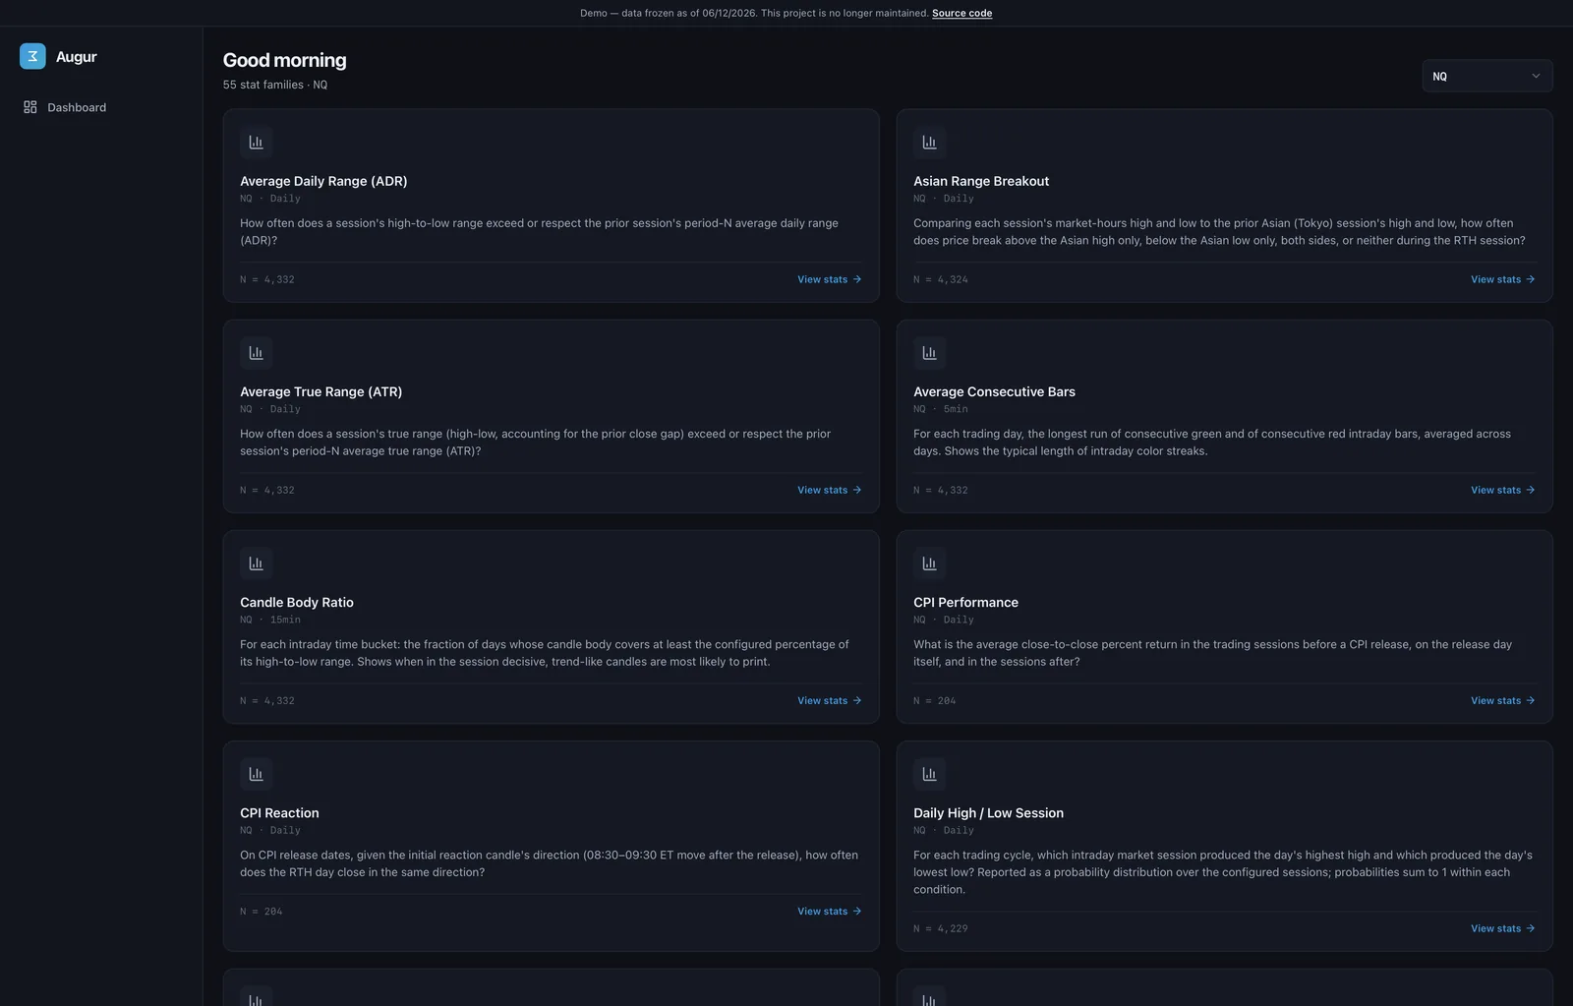Click the chart icon on CPI Performance card
The width and height of the screenshot is (1573, 1006).
click(x=930, y=563)
